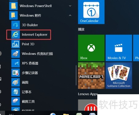Launch the XPS 查看器 icon
Screen dimensions: 139x115
pyautogui.click(x=15, y=63)
